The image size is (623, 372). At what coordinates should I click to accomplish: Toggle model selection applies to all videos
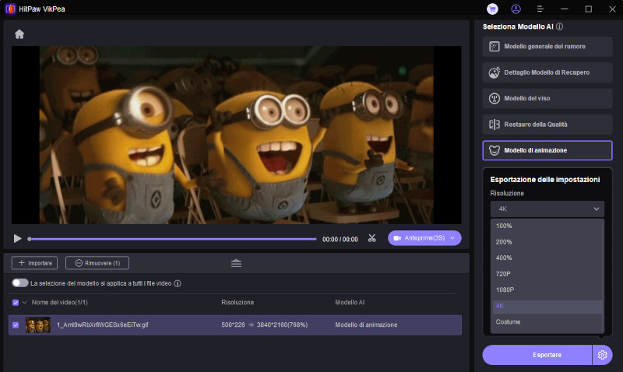20,283
